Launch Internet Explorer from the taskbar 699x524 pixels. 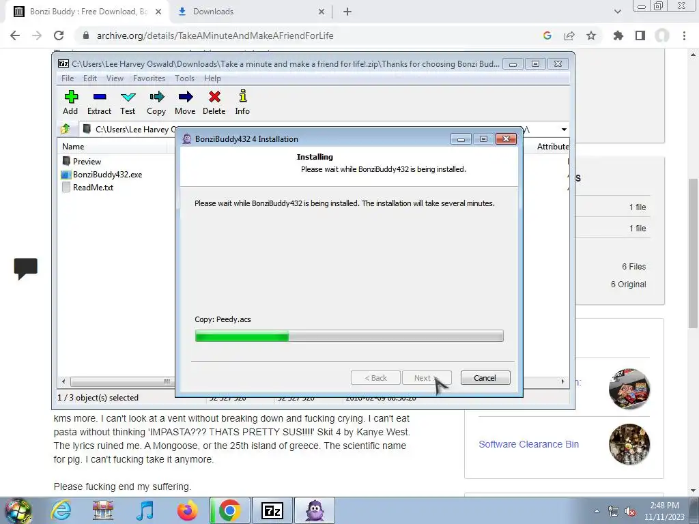tap(61, 510)
